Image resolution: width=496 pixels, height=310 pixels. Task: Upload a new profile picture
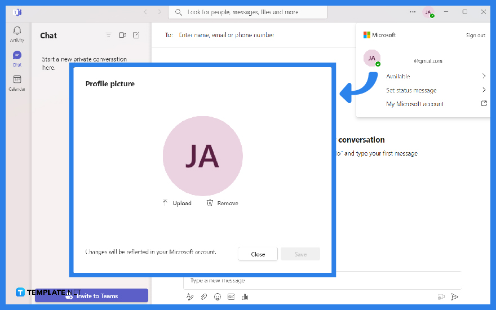pos(177,203)
